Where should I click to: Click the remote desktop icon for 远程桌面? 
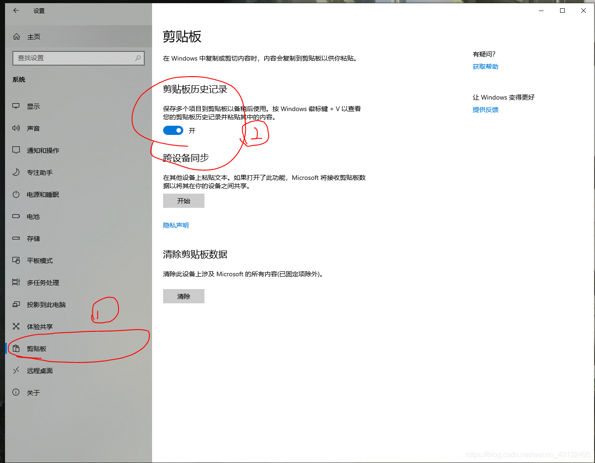(16, 370)
